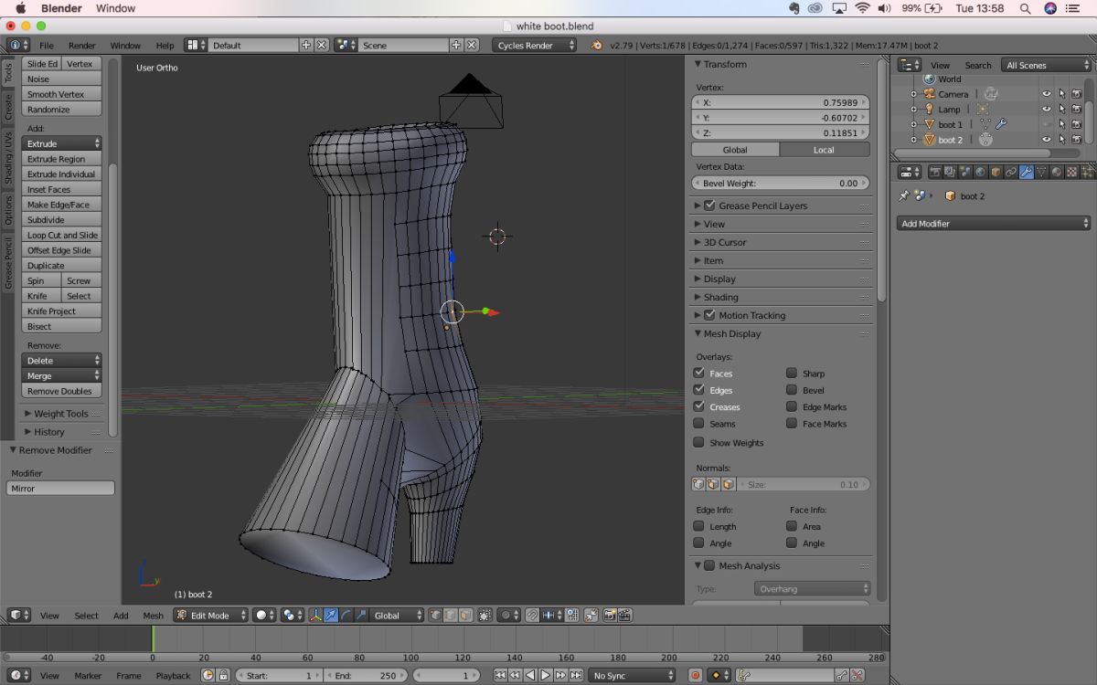Open the Modifiers properties tab (wrench icon)

click(1026, 172)
